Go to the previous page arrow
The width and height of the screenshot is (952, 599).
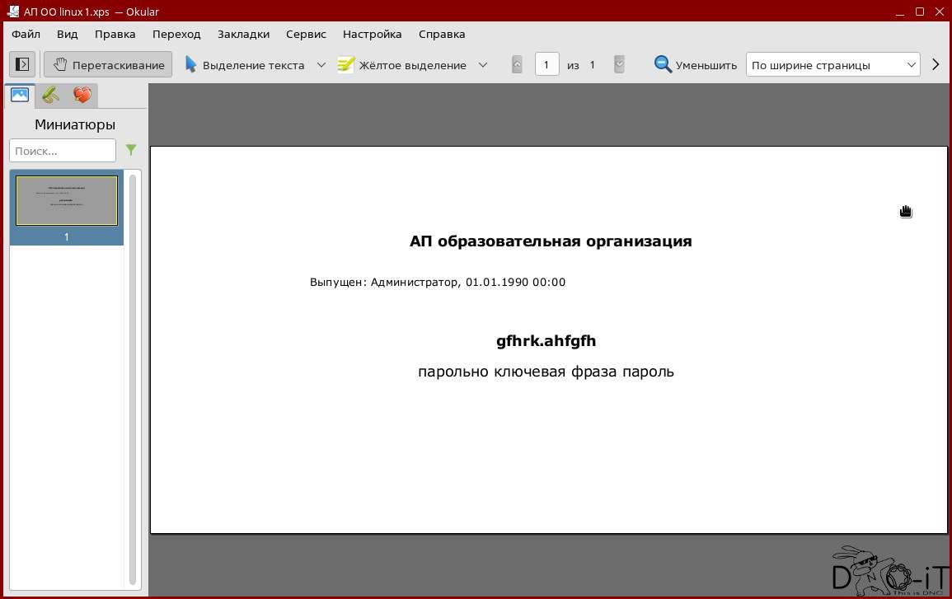(x=517, y=65)
